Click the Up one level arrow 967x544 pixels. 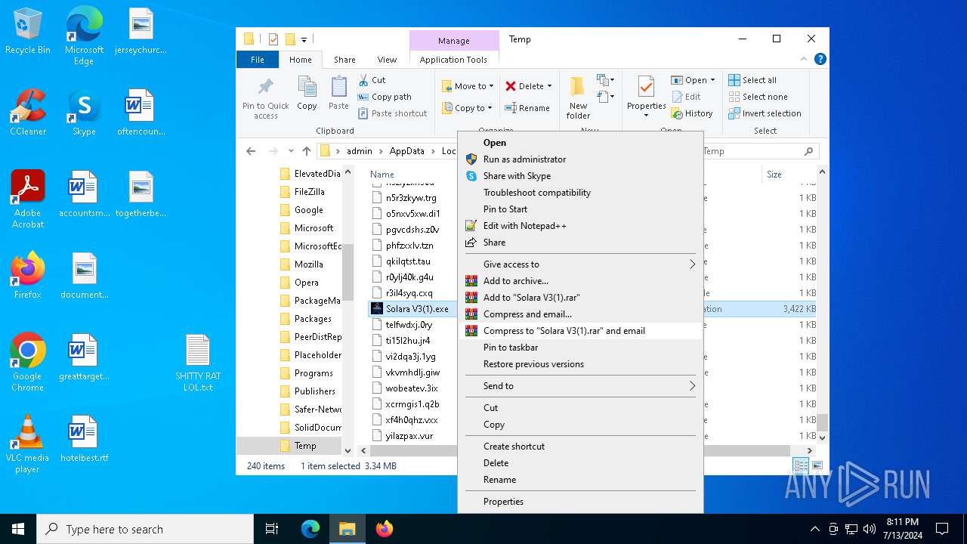coord(307,151)
